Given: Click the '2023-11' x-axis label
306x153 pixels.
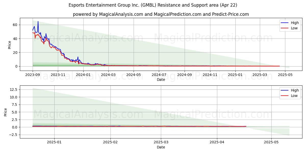Looking at the screenshot, I should pos(58,75).
